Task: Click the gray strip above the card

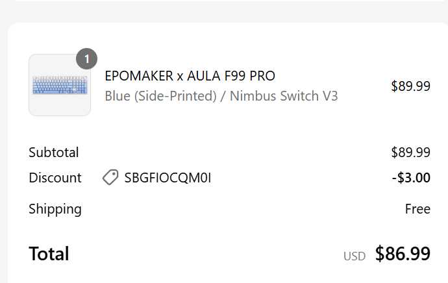Action: (x=224, y=11)
